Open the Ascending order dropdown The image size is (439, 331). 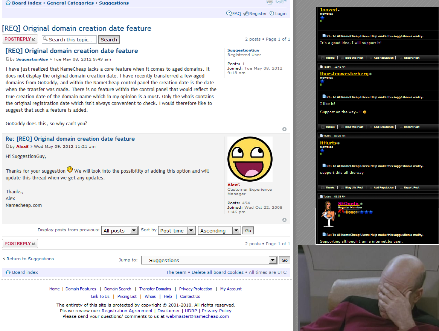(x=219, y=231)
